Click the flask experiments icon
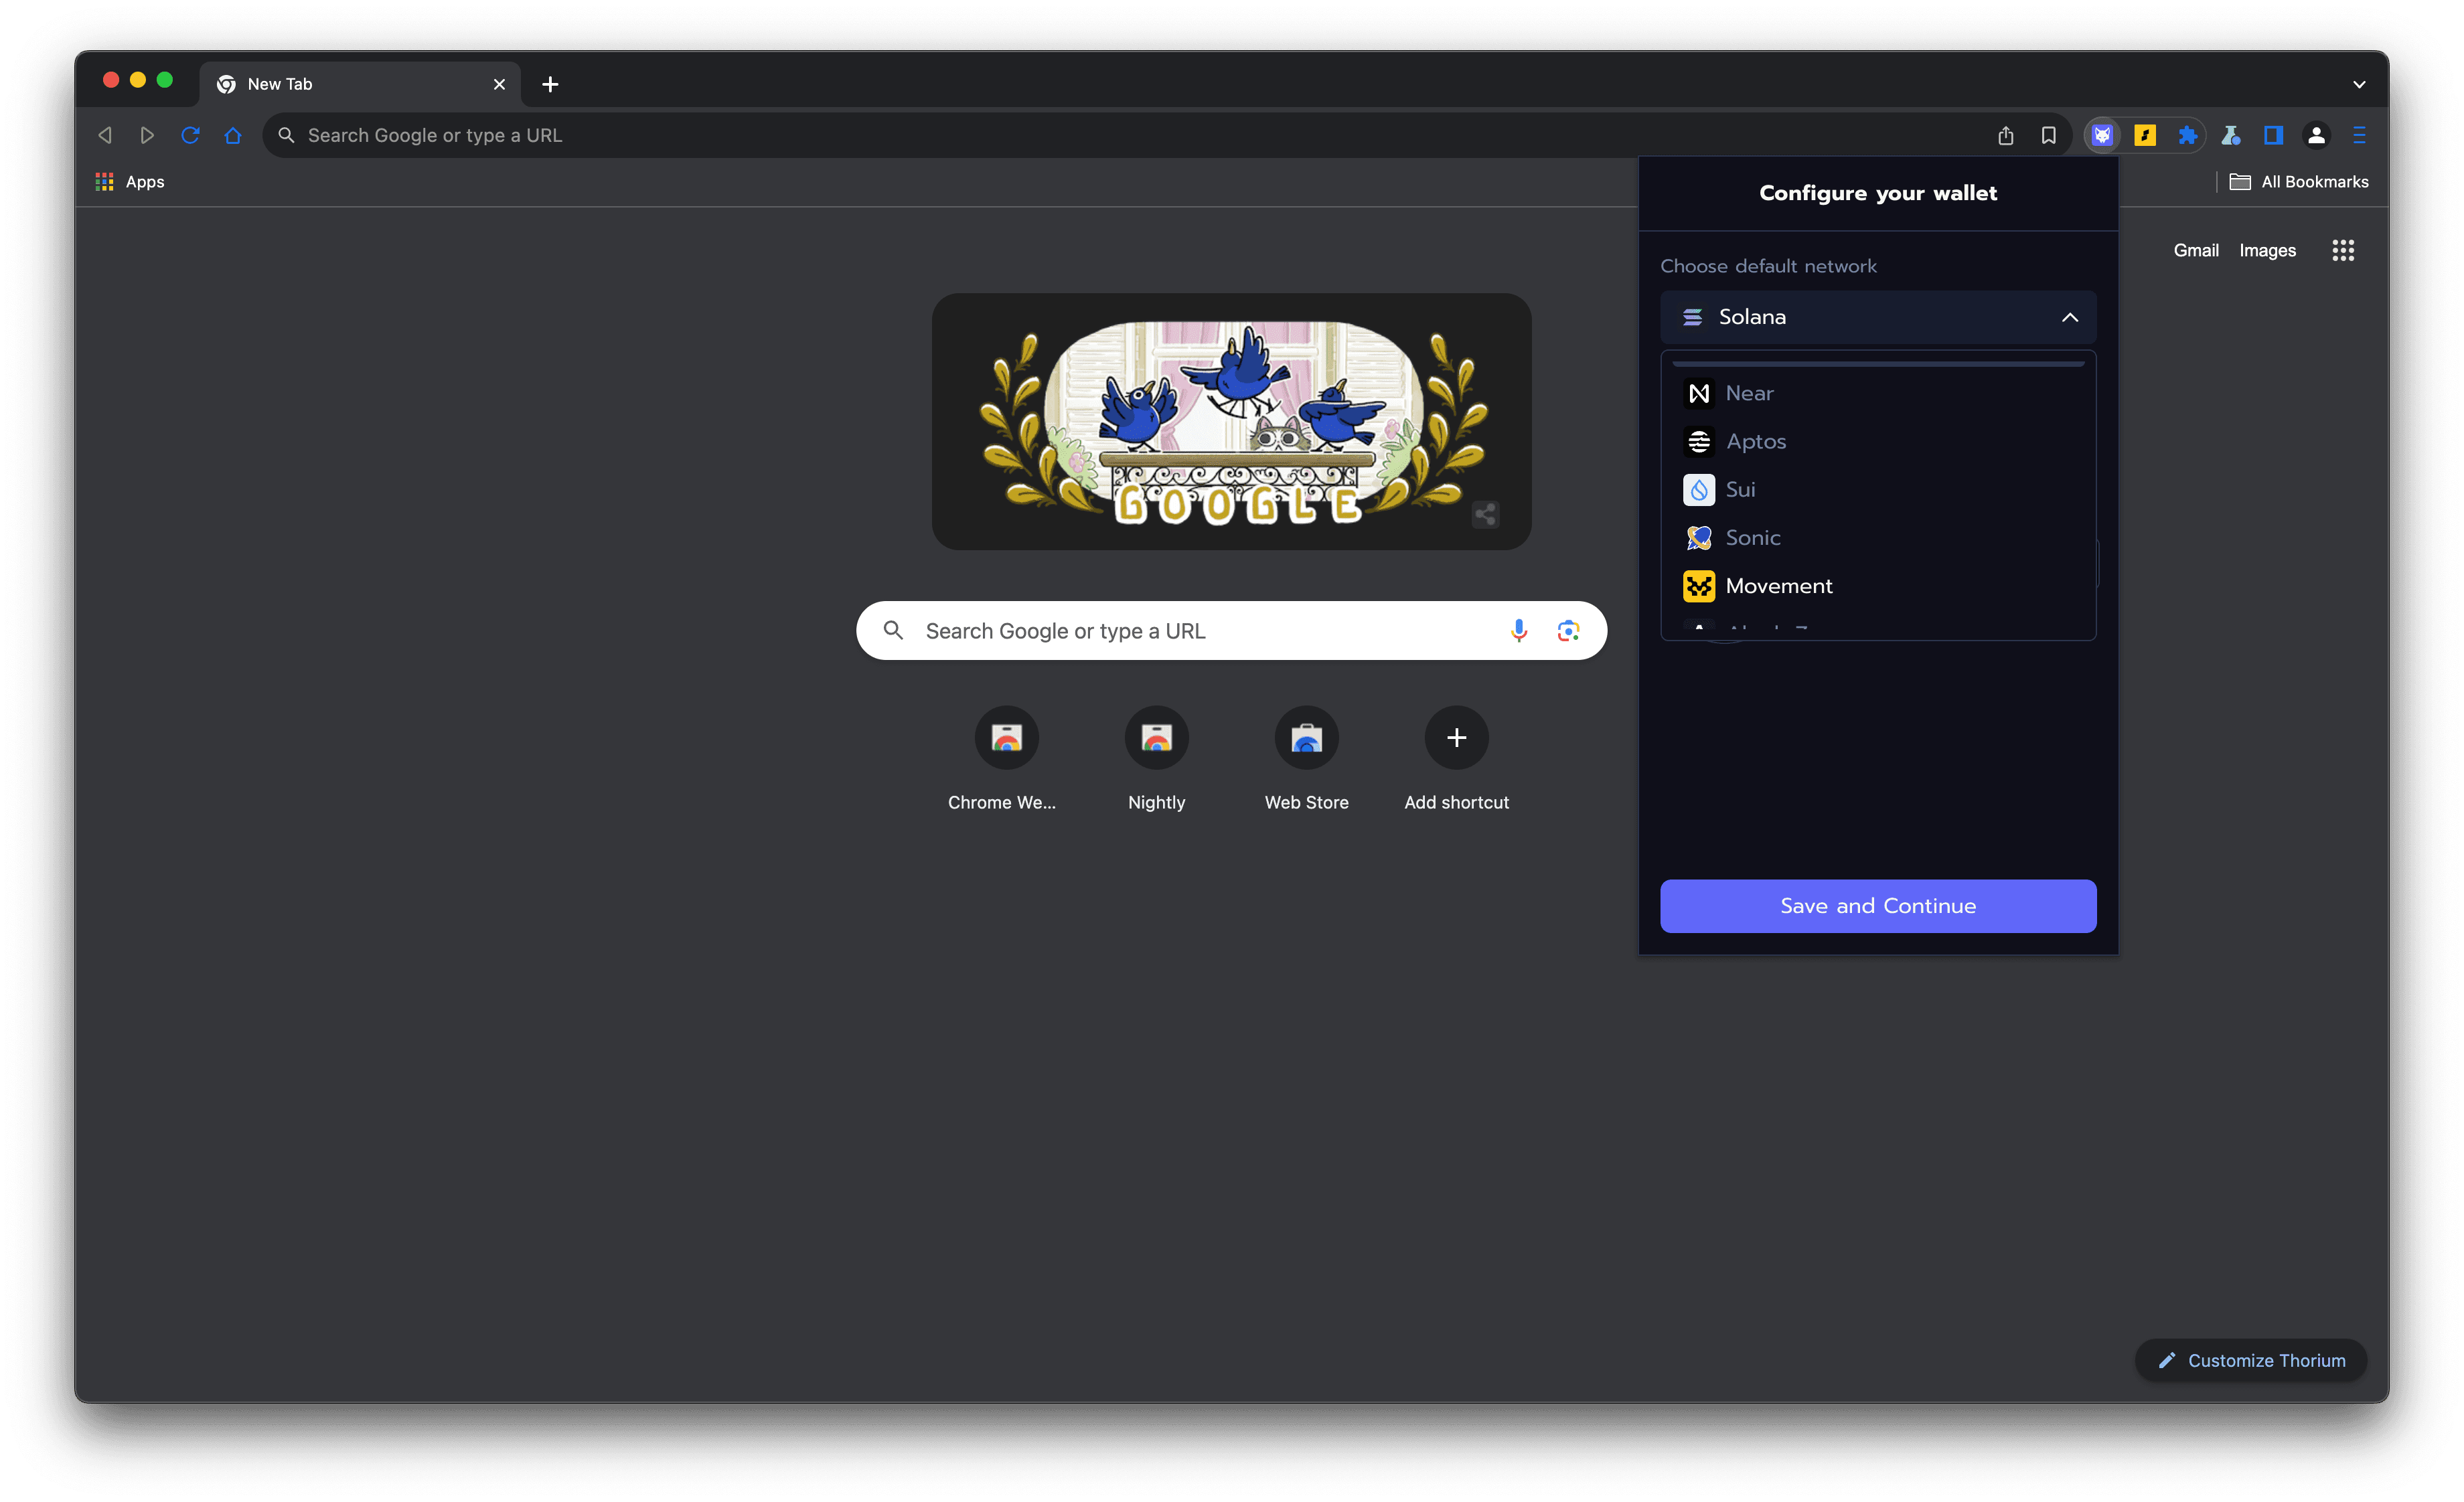 2230,135
